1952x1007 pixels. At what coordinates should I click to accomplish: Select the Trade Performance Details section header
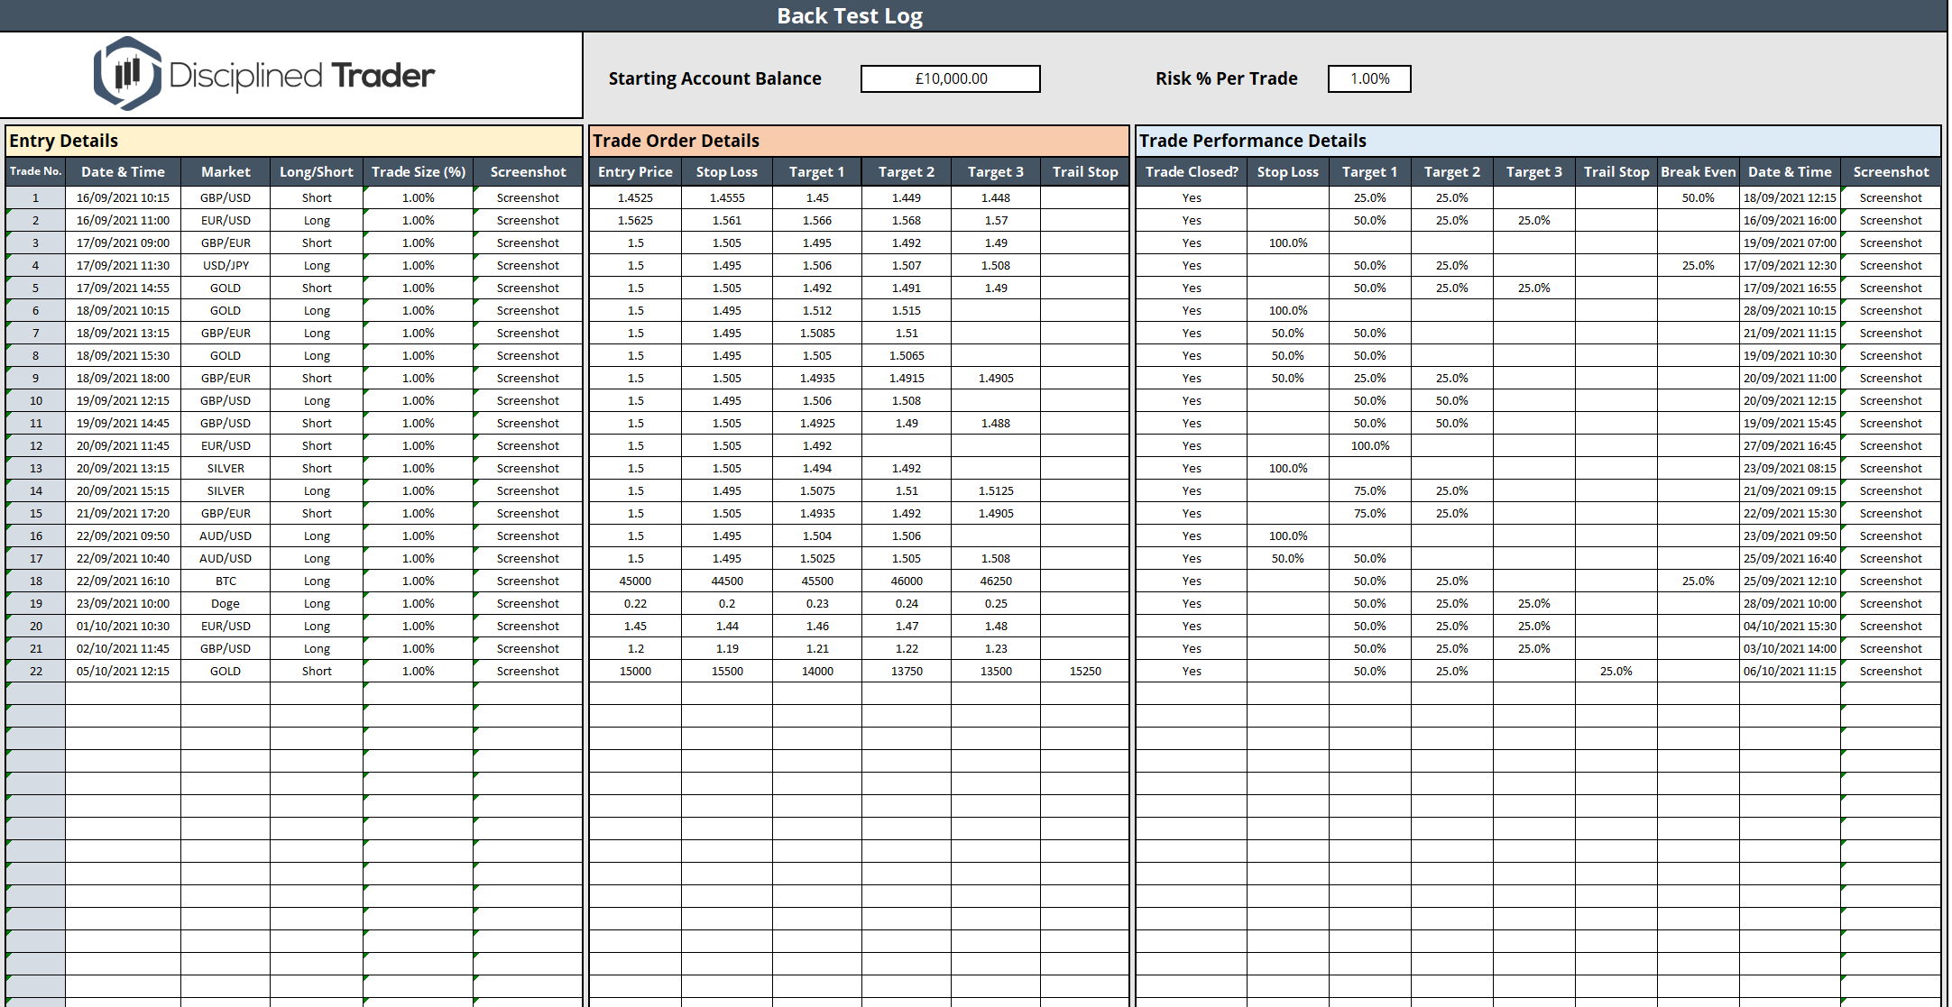pyautogui.click(x=1538, y=141)
